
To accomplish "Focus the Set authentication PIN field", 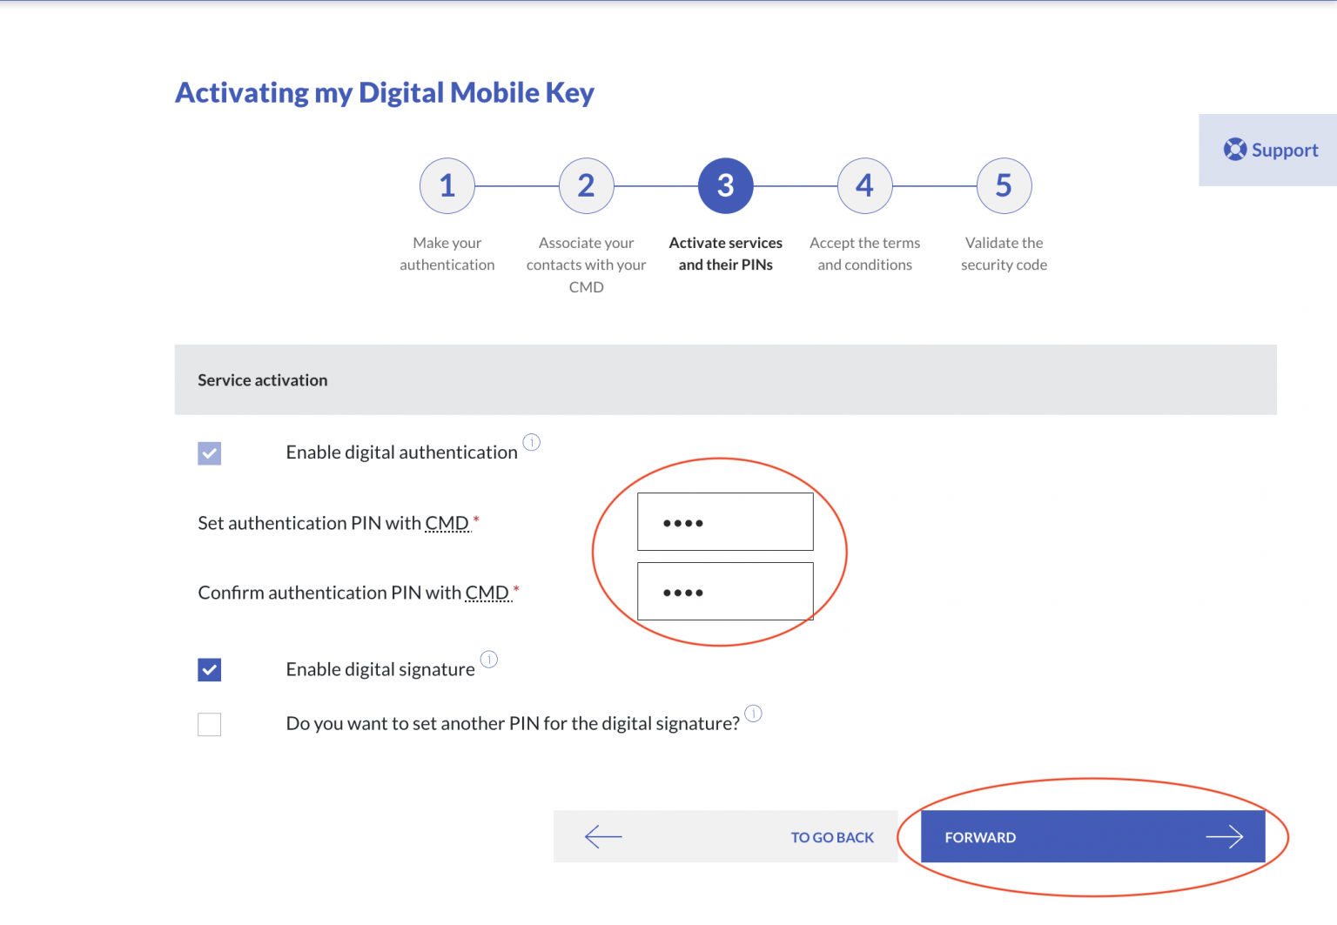I will click(x=725, y=522).
